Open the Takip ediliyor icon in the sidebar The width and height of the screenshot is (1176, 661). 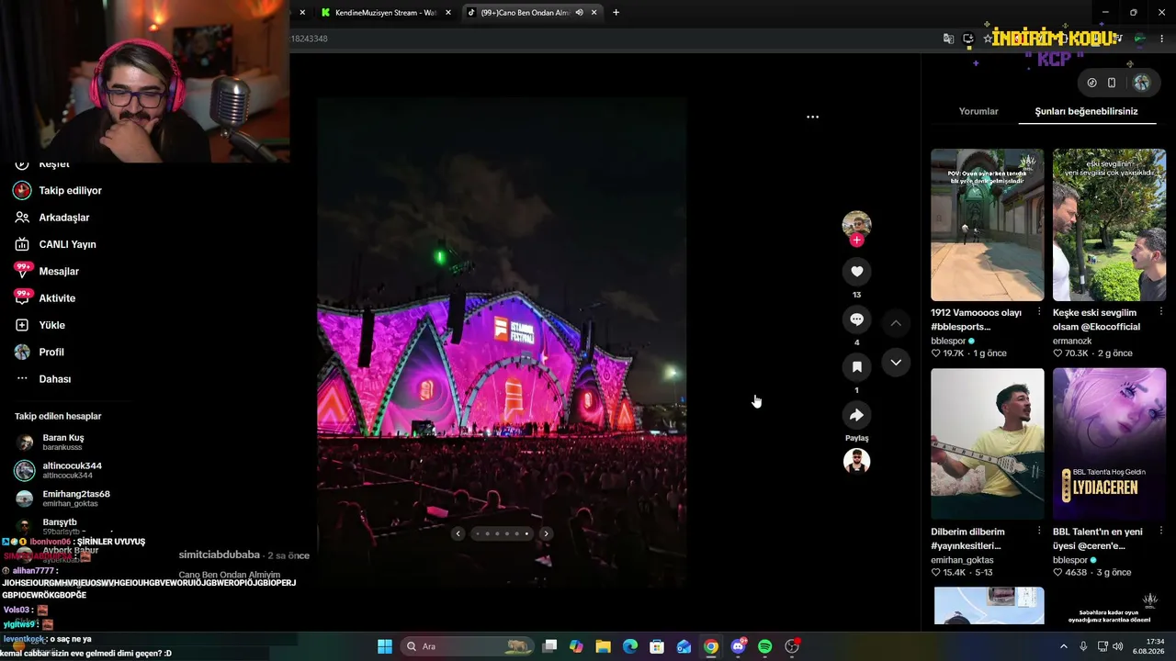(x=22, y=190)
